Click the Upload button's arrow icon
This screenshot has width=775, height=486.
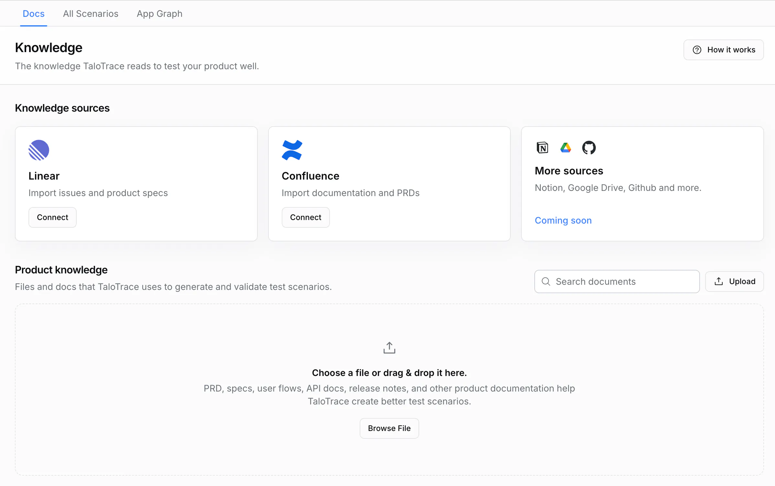click(719, 282)
